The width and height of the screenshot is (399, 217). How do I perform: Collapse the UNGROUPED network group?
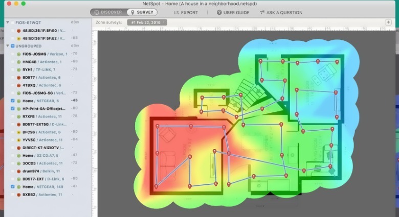pyautogui.click(x=8, y=46)
